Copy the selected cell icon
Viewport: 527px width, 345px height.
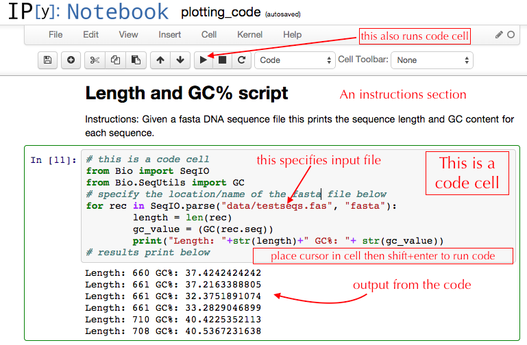click(x=115, y=60)
